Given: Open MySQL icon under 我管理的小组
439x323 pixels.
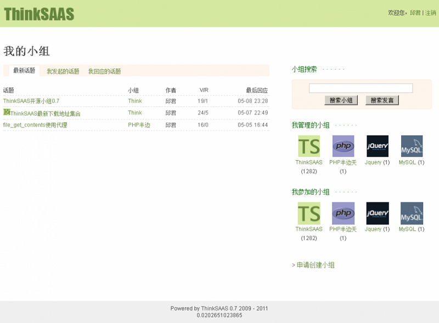Looking at the screenshot, I should pyautogui.click(x=412, y=146).
